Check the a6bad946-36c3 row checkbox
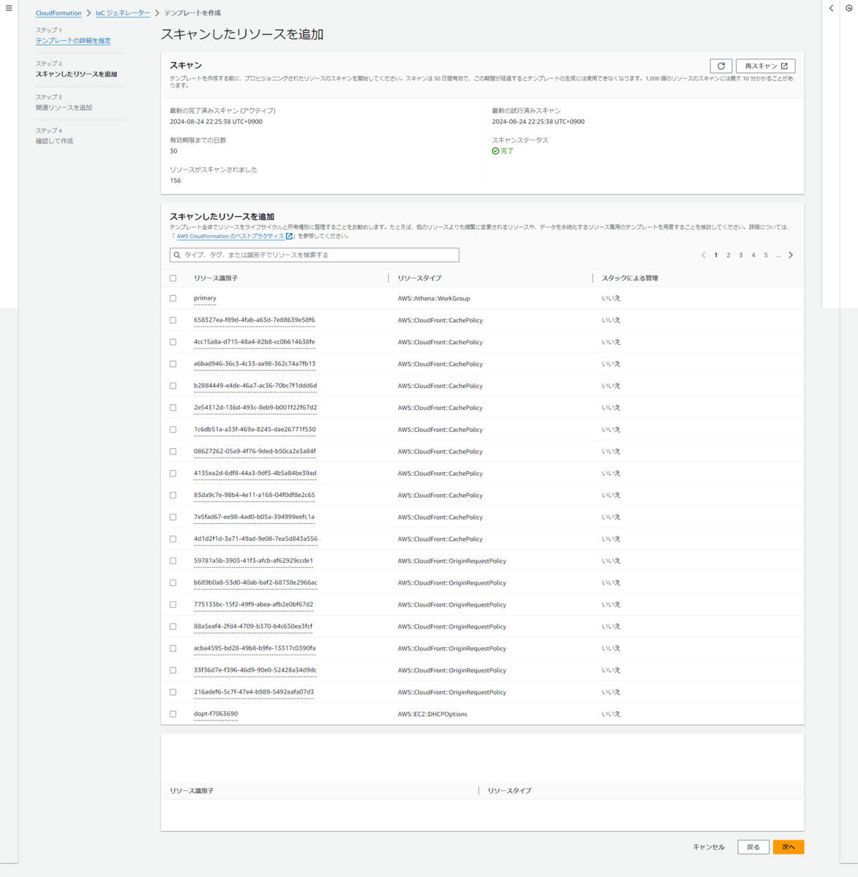This screenshot has height=877, width=858. click(x=173, y=364)
